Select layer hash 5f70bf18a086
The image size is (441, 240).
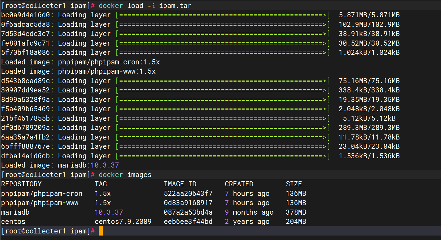pos(26,53)
